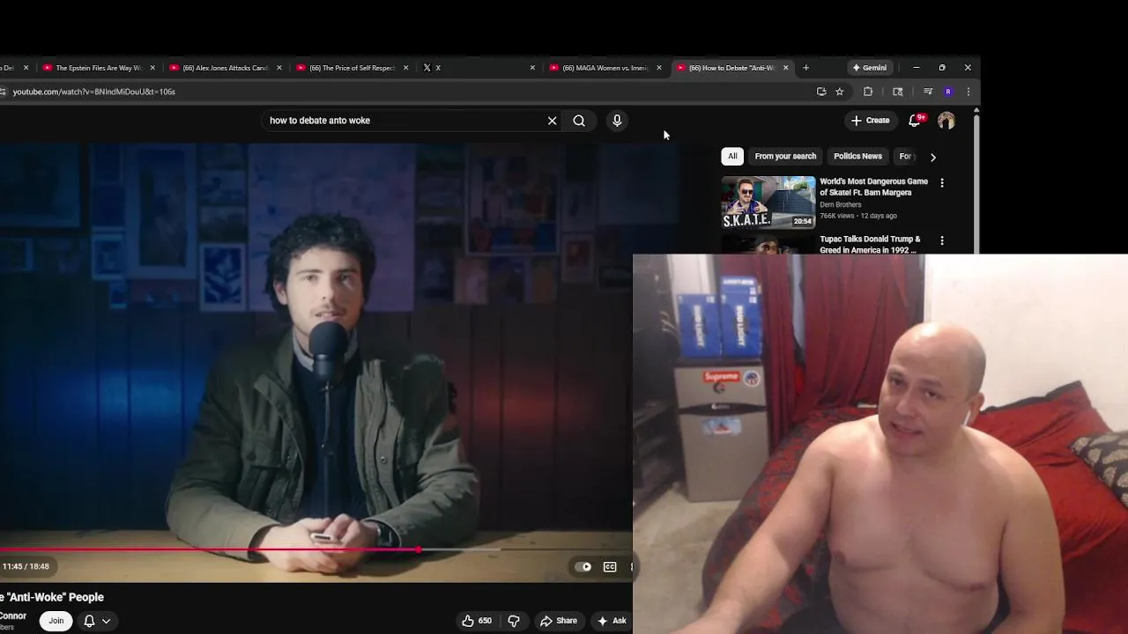The width and height of the screenshot is (1128, 634).
Task: Open a new browser tab
Action: [x=805, y=68]
